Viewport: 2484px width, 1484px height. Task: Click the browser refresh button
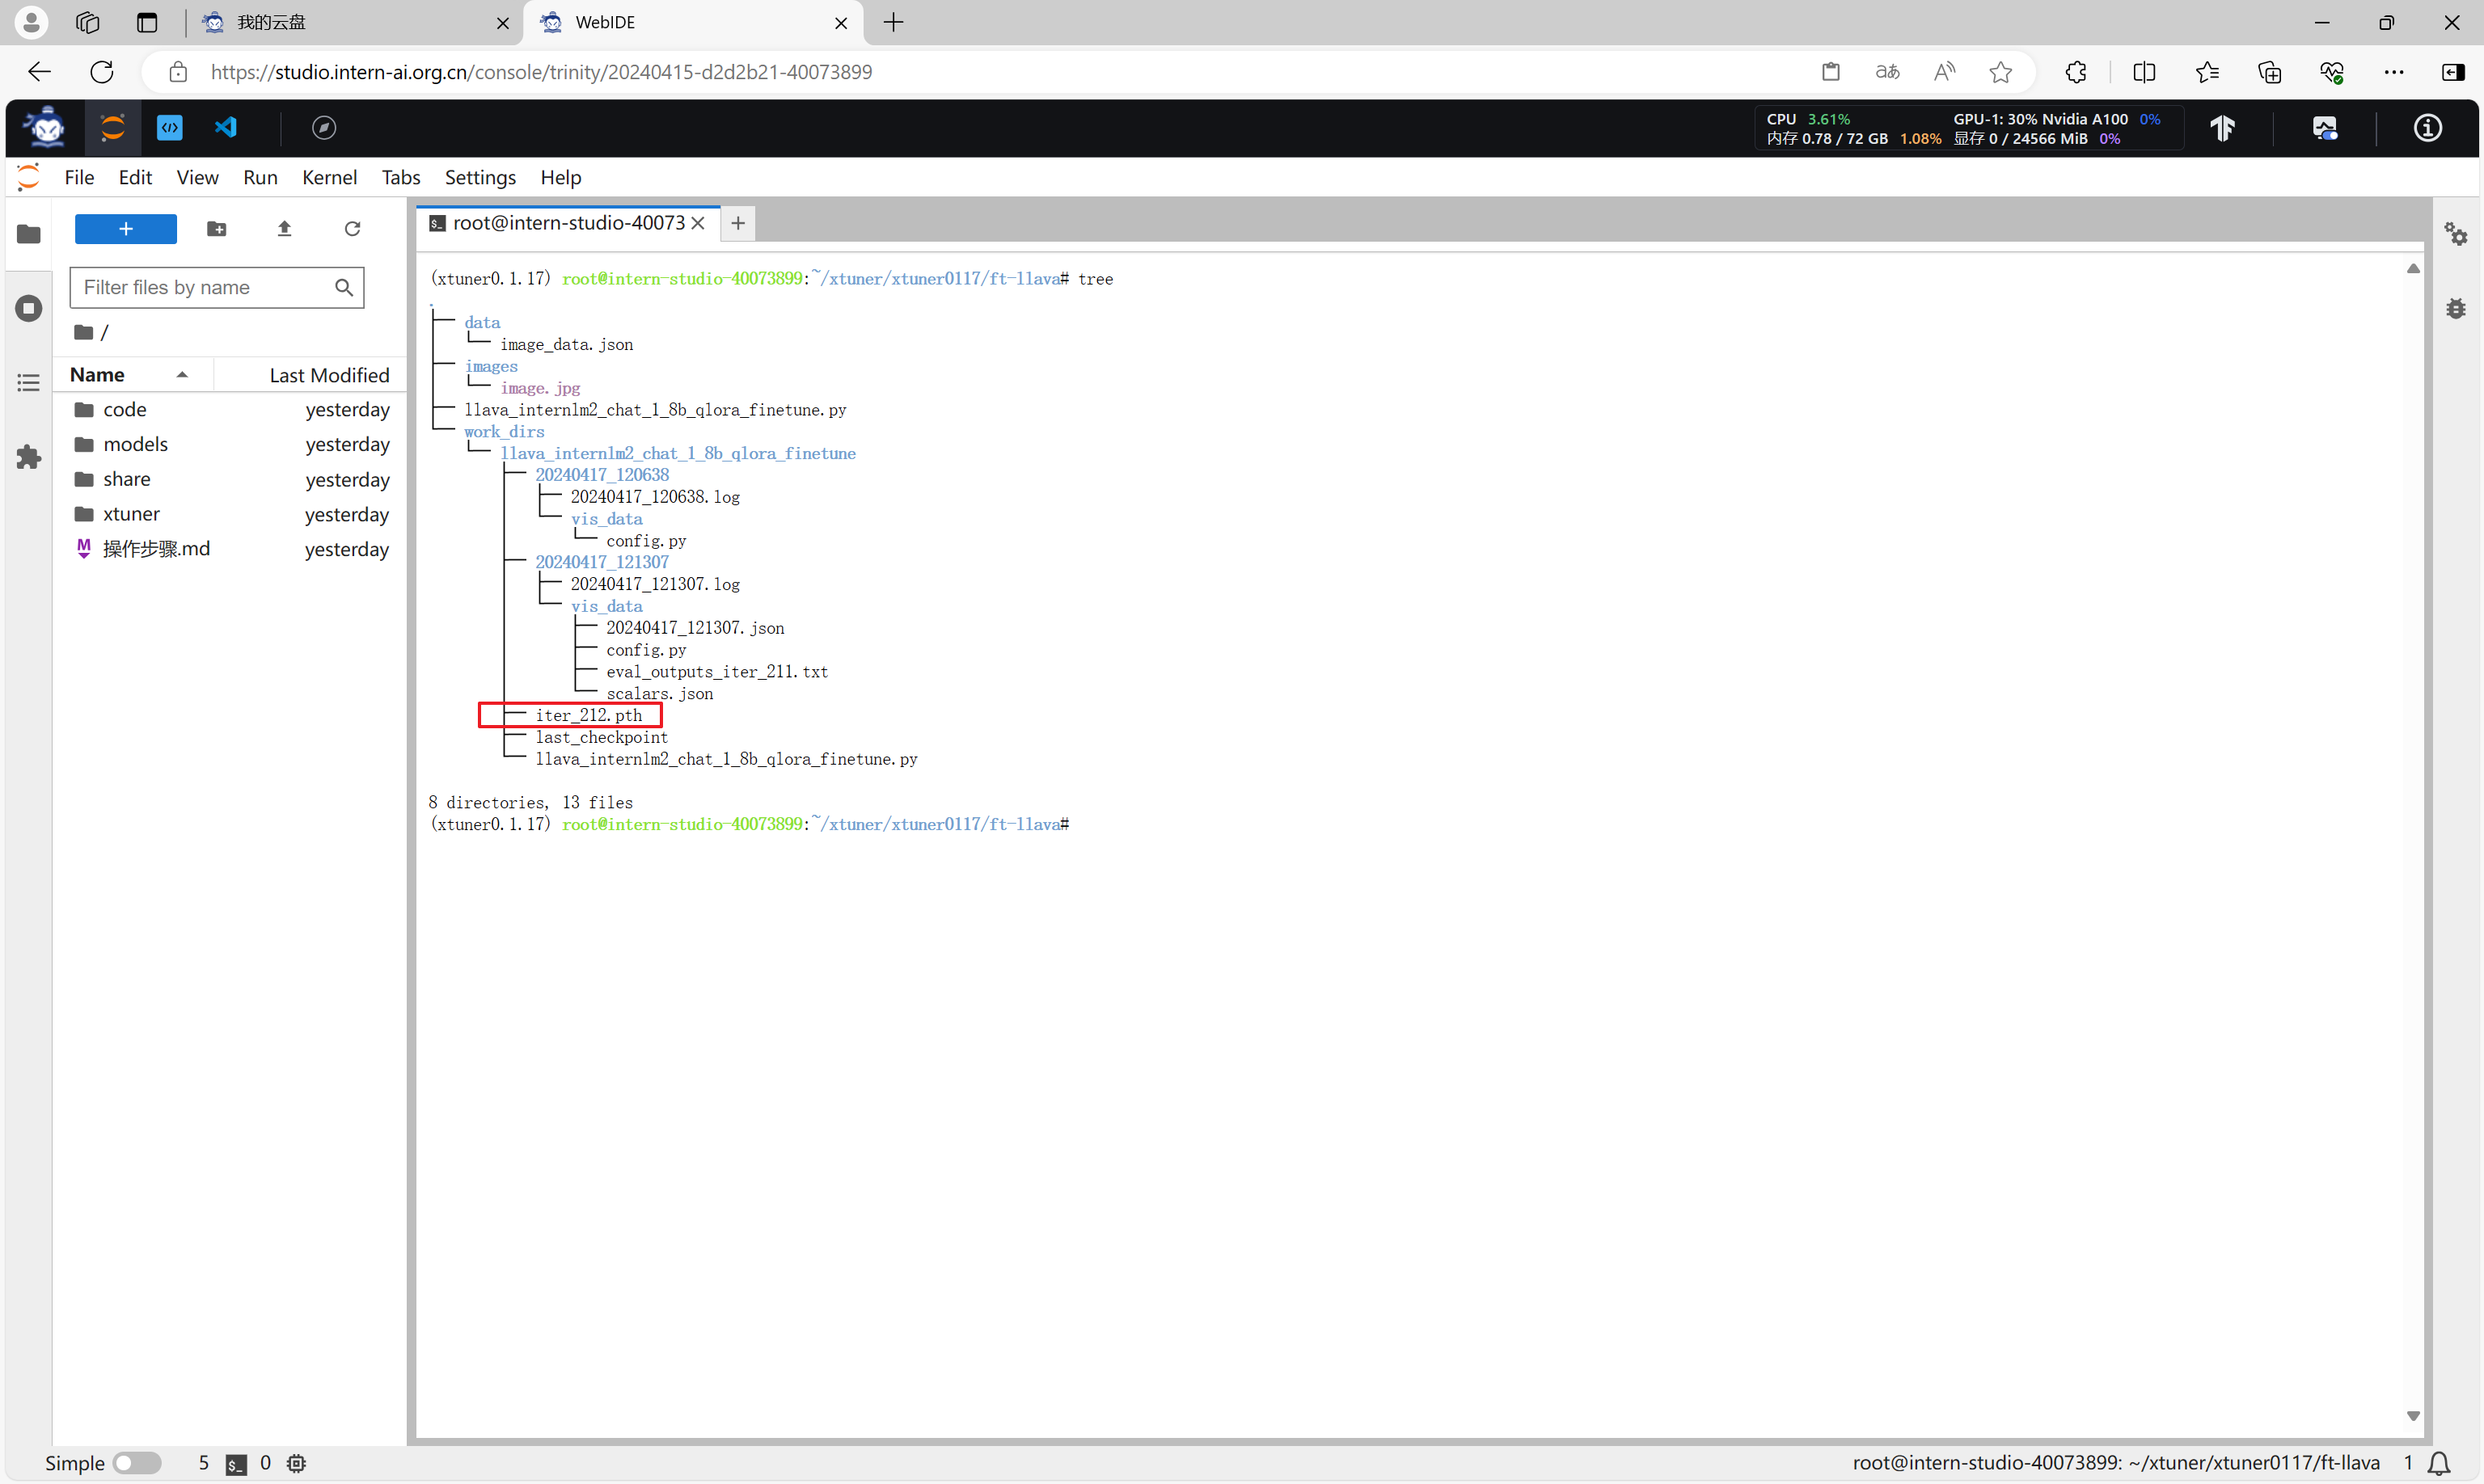click(102, 72)
